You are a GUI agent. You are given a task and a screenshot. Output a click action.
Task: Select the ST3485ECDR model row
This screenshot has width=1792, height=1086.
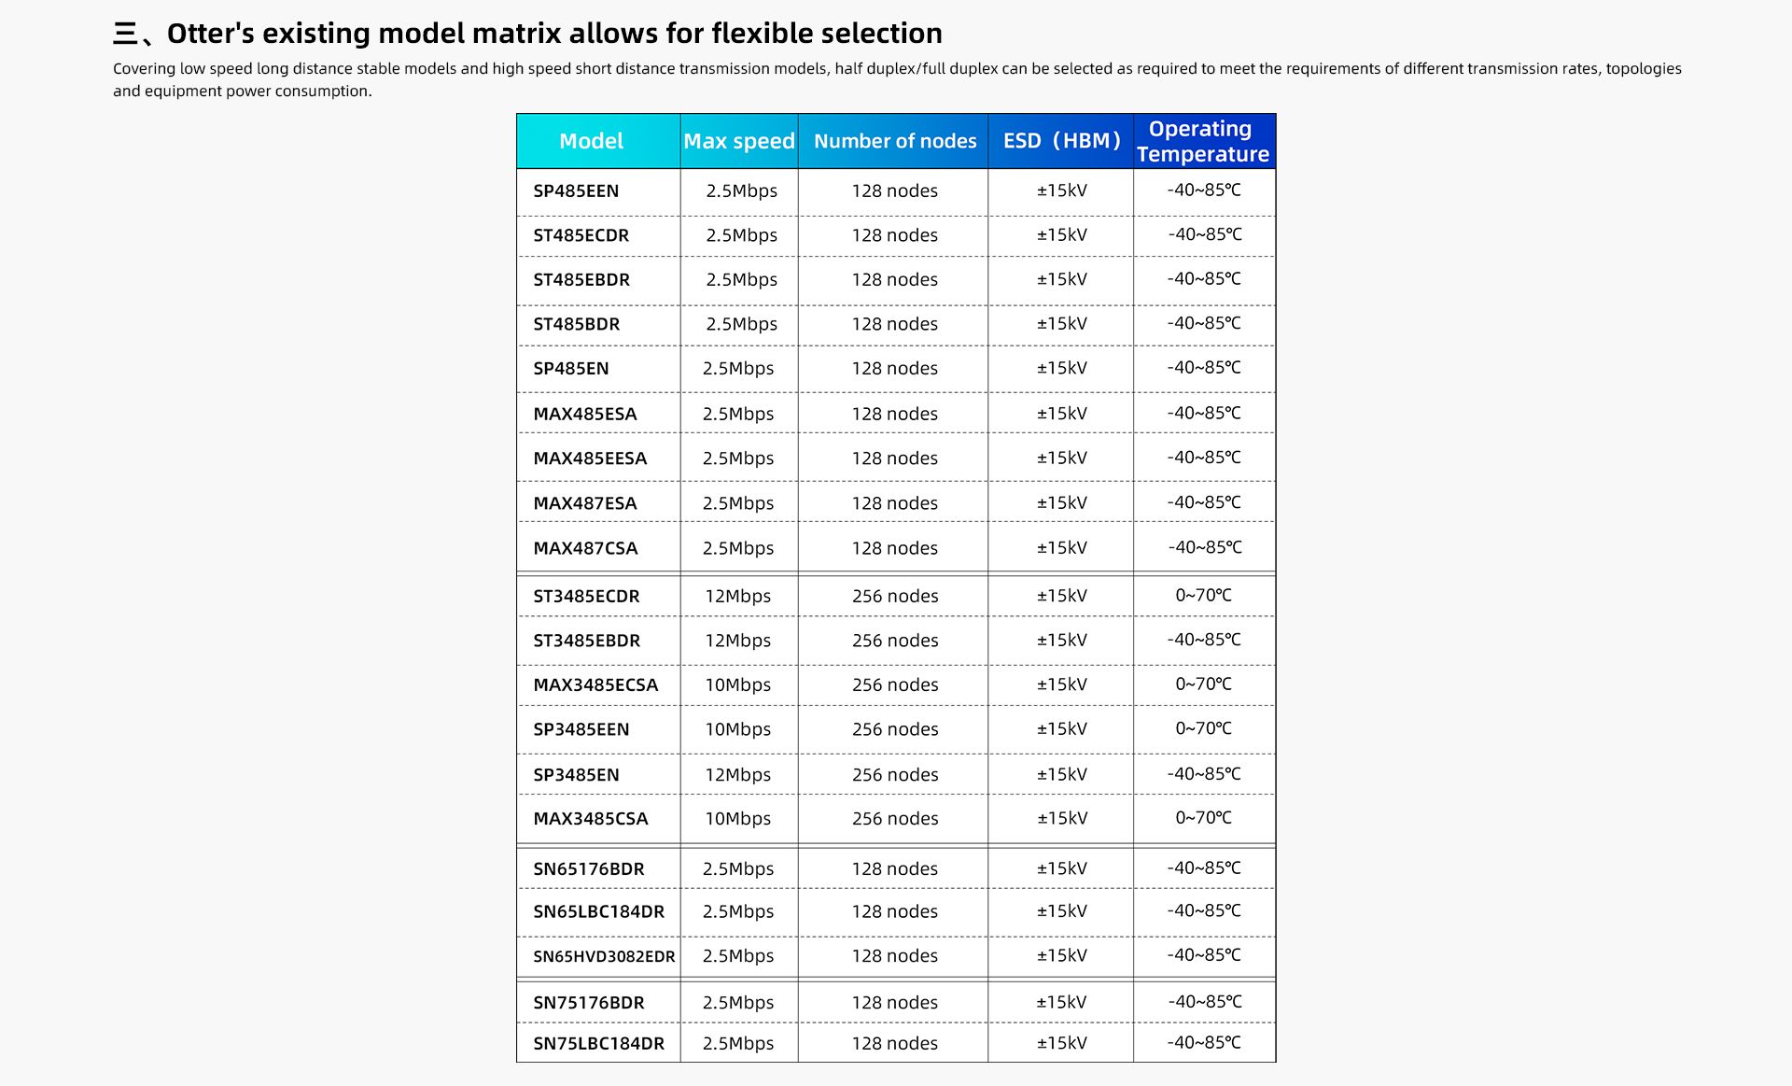pos(896,596)
